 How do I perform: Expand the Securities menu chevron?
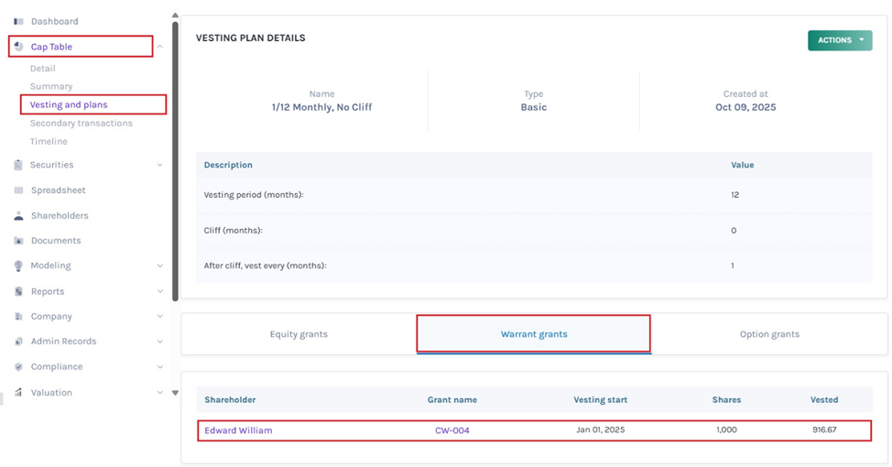pos(159,166)
